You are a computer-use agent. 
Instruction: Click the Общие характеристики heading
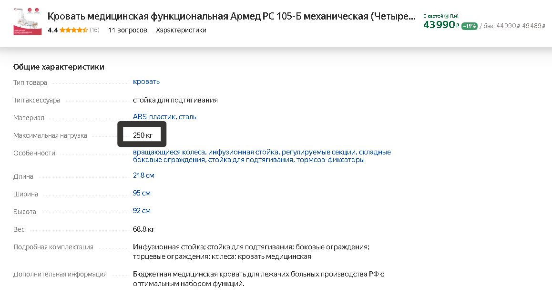tap(59, 67)
